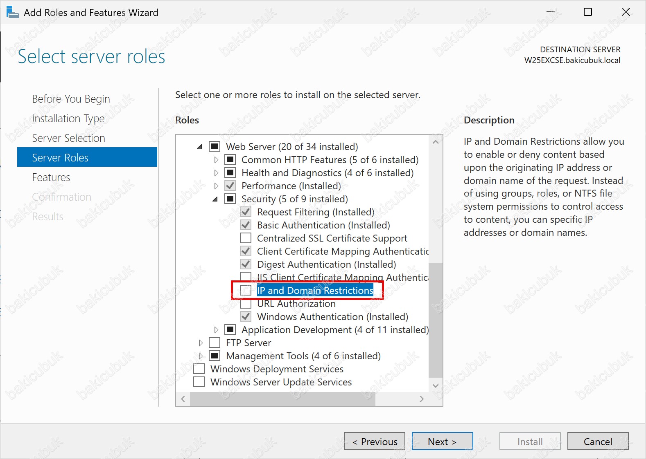This screenshot has width=646, height=459.
Task: Expand Application Development node
Action: [216, 329]
